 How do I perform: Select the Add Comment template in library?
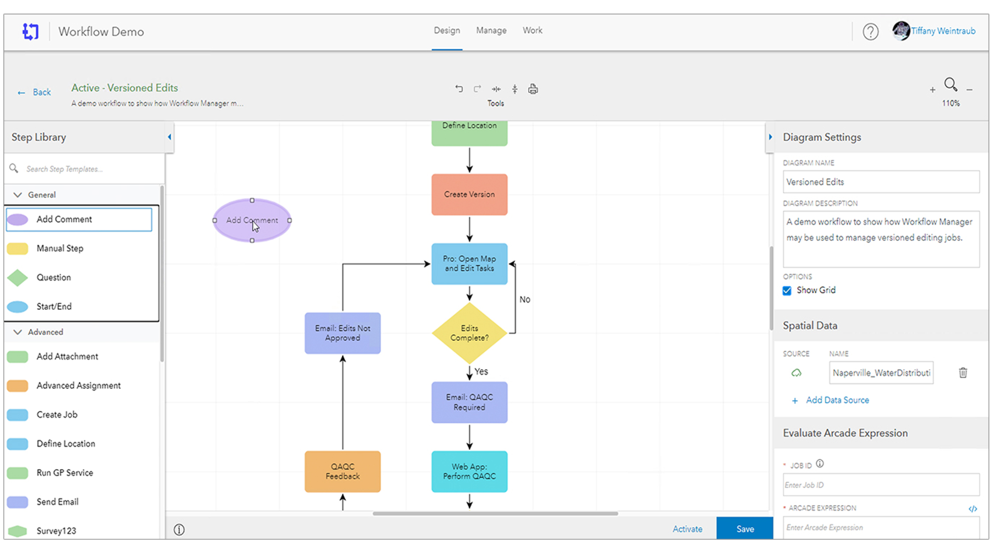(79, 220)
